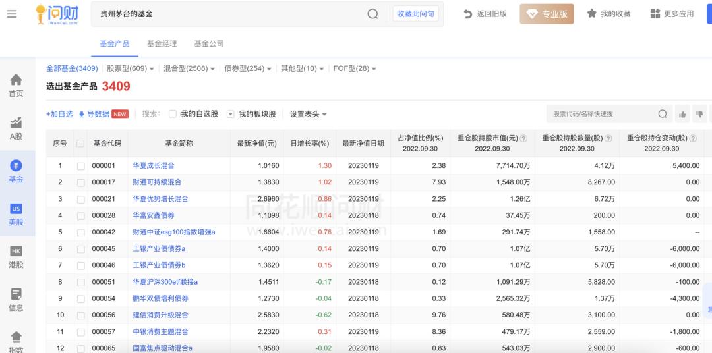Open fund link 工银产业债债券b
This screenshot has height=353, width=712.
159,265
